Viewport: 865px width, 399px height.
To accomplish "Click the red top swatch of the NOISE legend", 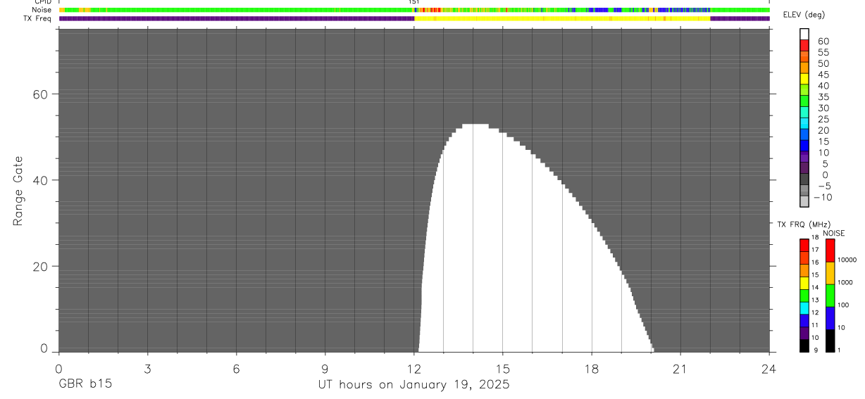I will point(830,251).
